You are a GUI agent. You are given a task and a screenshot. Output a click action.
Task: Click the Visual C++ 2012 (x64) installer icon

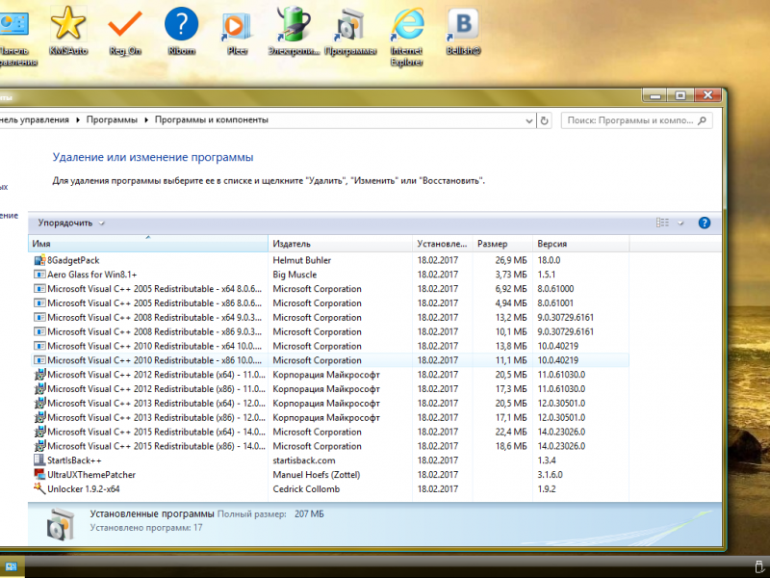(39, 375)
